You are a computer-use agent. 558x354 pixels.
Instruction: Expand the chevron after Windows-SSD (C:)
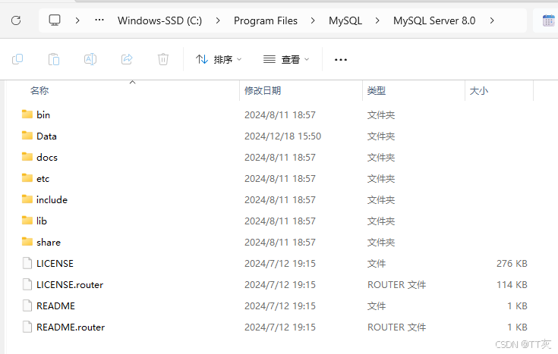point(218,20)
